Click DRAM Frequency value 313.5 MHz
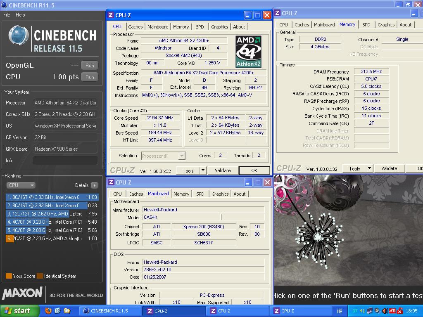Image resolution: width=423 pixels, height=317 pixels. click(371, 71)
